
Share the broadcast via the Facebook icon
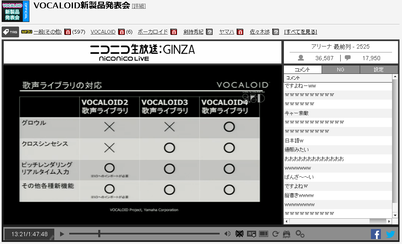click(x=376, y=234)
